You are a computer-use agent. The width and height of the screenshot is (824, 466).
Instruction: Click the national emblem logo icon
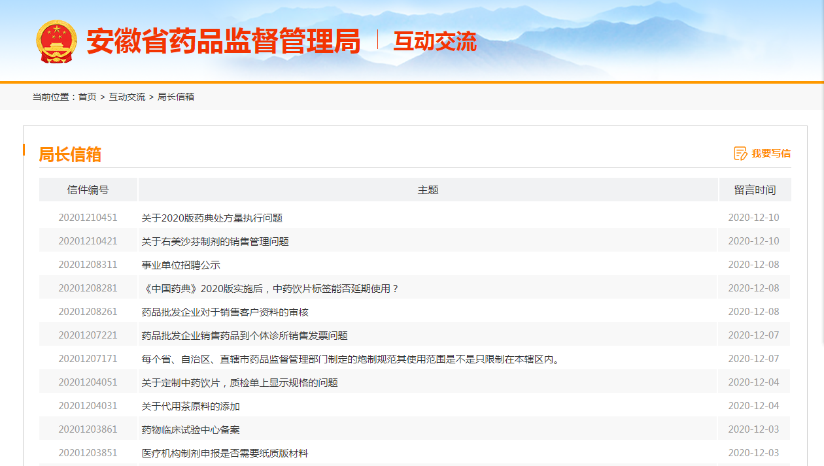coord(56,42)
